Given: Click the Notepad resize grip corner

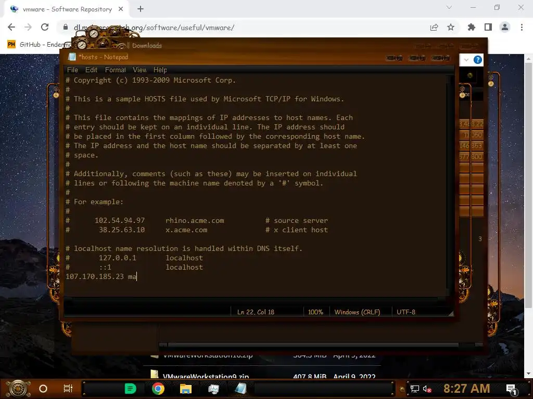Looking at the screenshot, I should 451,314.
